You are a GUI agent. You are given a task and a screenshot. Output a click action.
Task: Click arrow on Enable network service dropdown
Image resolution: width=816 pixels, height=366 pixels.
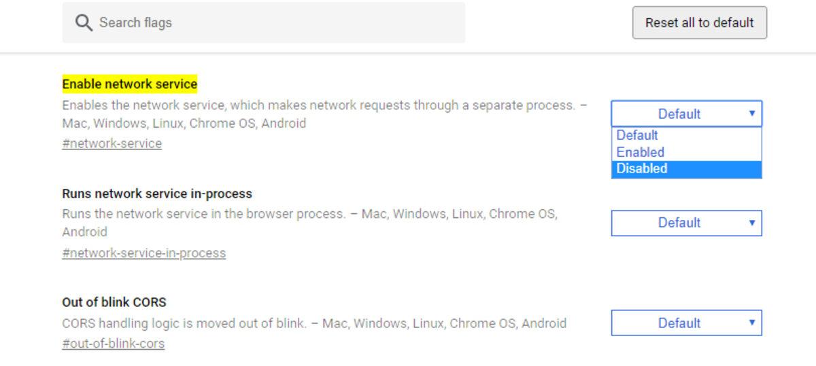[x=751, y=113]
